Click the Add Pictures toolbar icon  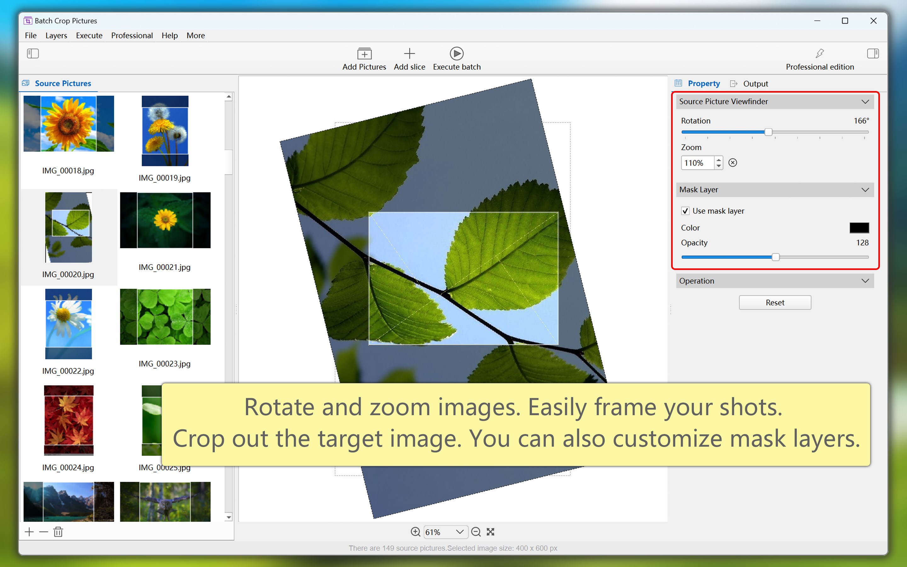point(364,54)
